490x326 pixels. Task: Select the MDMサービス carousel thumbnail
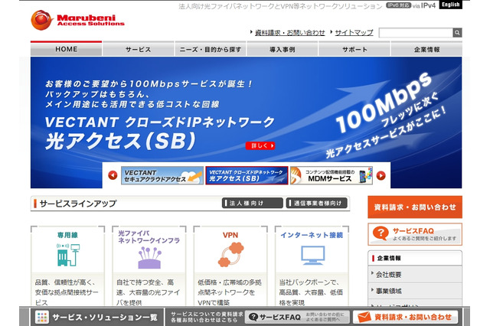click(x=332, y=175)
